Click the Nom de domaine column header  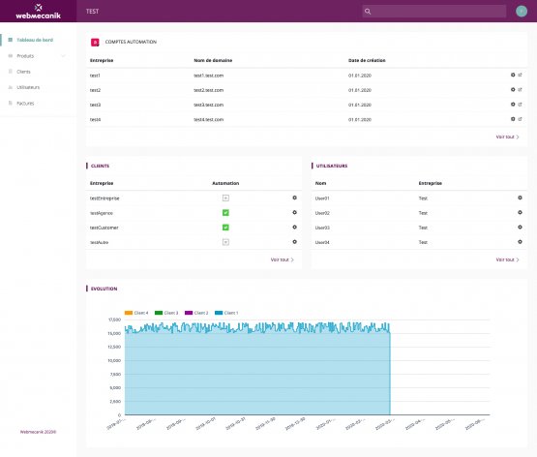tap(213, 60)
